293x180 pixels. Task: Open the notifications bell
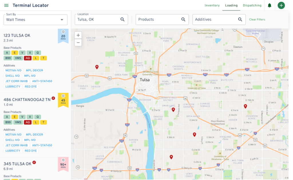click(x=270, y=5)
